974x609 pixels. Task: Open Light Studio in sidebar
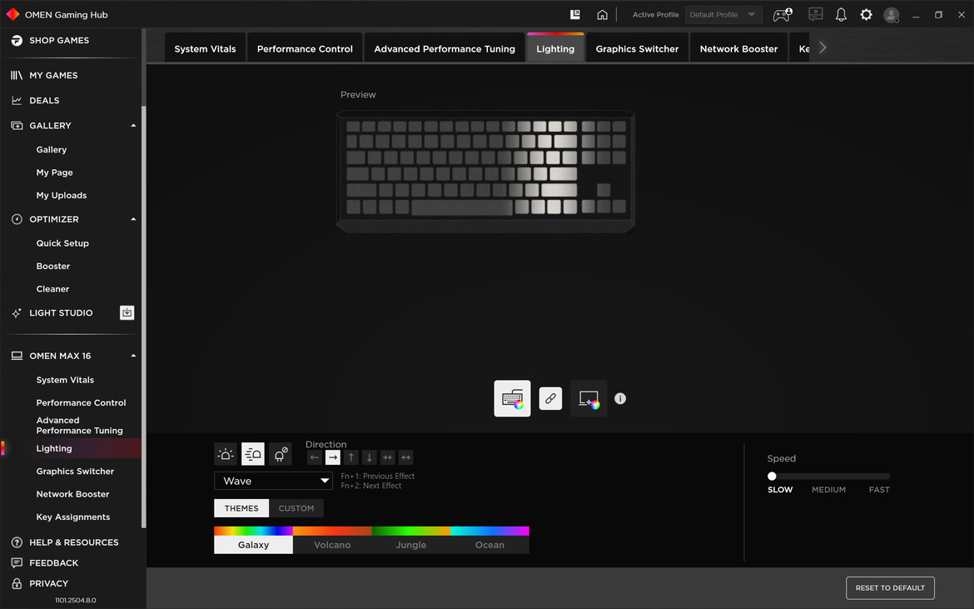pyautogui.click(x=61, y=312)
